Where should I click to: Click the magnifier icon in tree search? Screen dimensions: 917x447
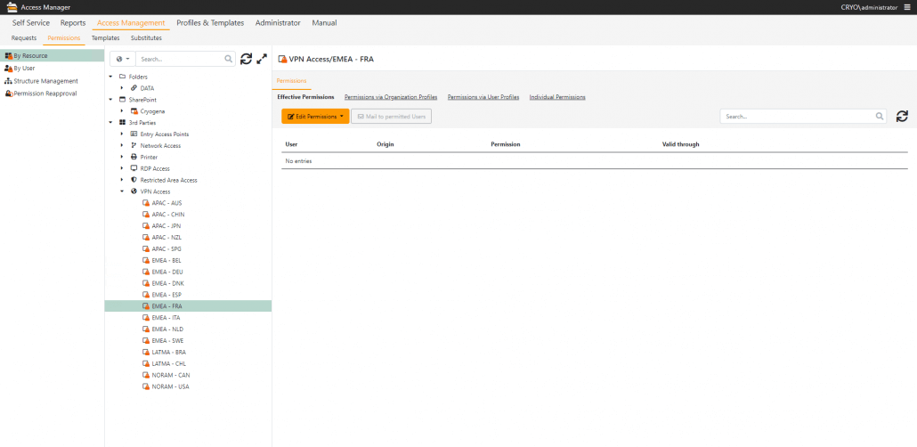pyautogui.click(x=229, y=59)
